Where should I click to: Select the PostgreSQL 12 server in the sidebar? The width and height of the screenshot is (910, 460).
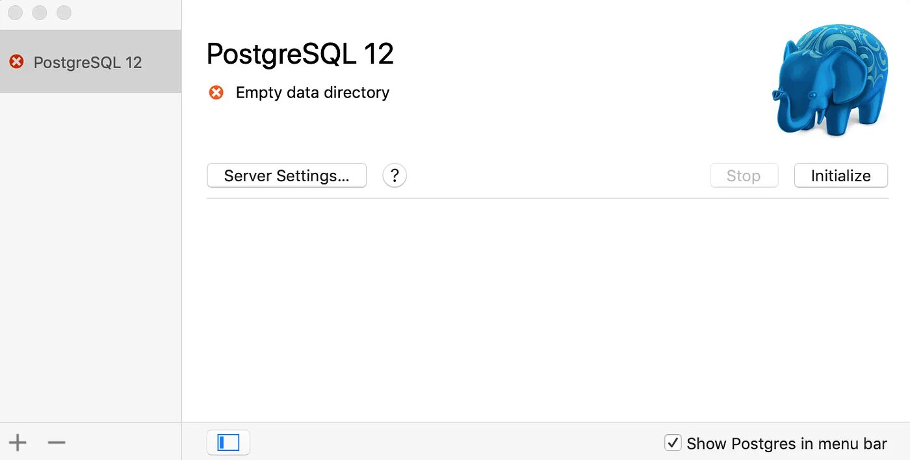pos(90,62)
